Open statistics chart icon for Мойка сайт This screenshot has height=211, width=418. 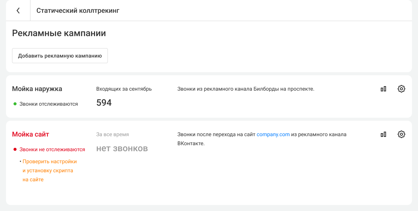click(383, 134)
